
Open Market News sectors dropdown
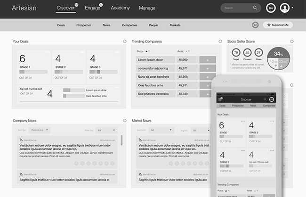pos(159,130)
